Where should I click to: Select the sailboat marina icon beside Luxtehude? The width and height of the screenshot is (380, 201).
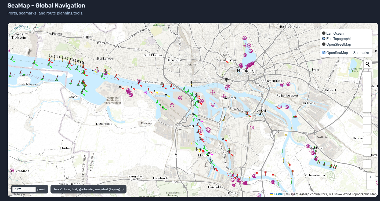[x=12, y=170]
